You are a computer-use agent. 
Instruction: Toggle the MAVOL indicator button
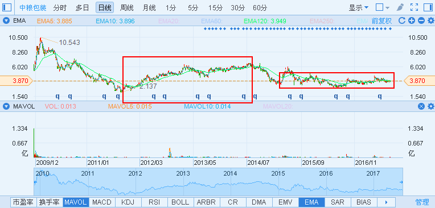point(76,202)
